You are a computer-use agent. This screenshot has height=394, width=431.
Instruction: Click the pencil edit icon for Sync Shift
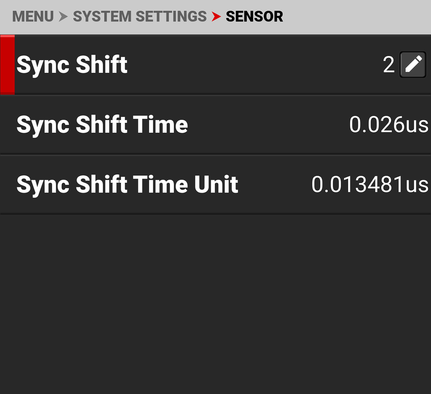[x=413, y=64]
